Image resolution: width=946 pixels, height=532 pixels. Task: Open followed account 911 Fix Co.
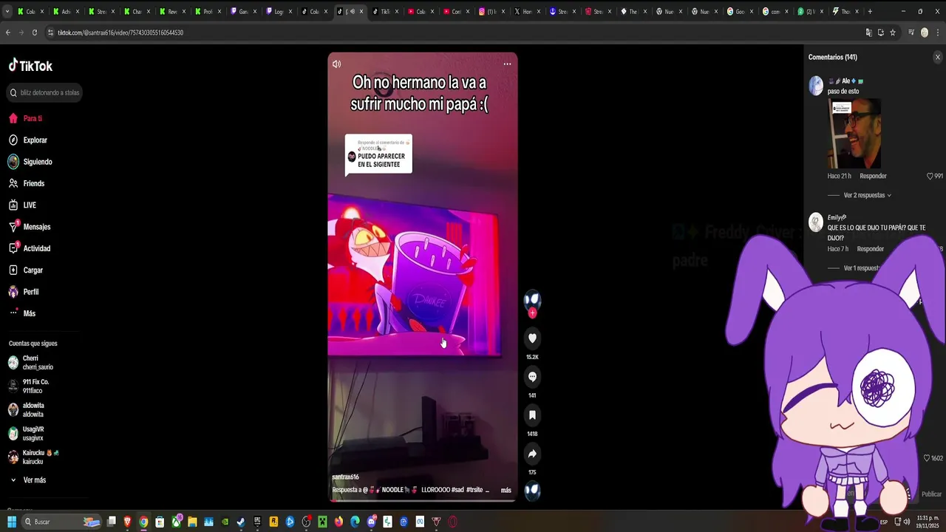coord(29,386)
